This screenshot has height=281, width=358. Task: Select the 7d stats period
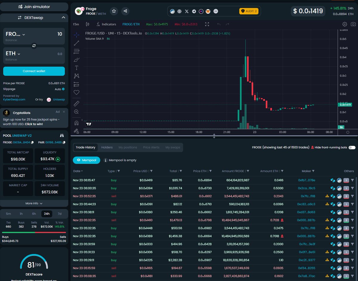[x=59, y=214]
